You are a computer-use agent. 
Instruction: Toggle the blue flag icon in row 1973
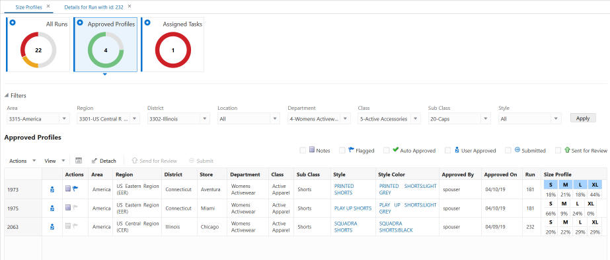click(x=75, y=189)
